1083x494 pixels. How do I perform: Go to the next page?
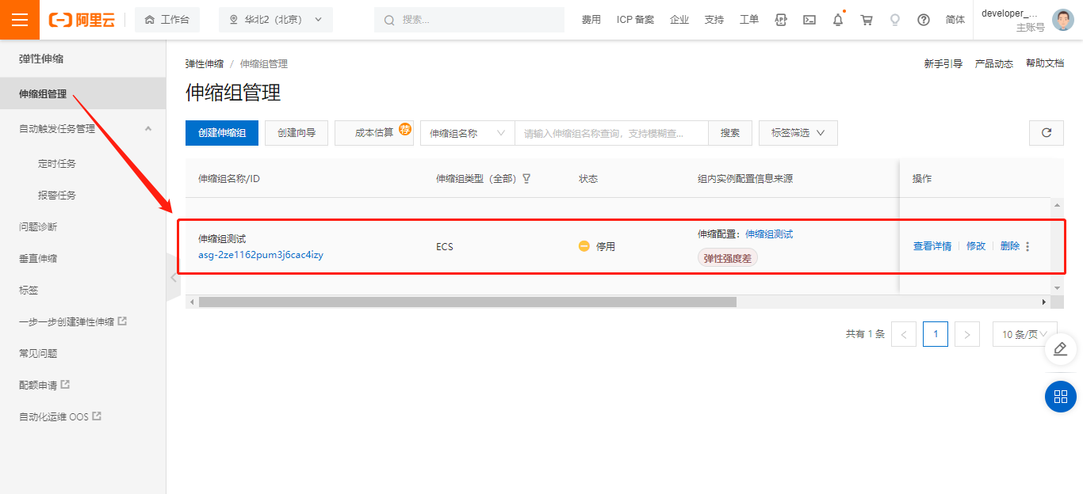967,334
